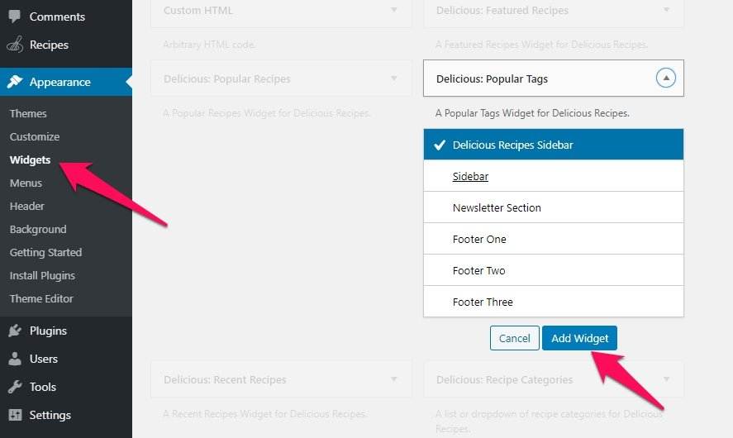Click the Appearance paintbrush icon
The width and height of the screenshot is (733, 438).
point(15,82)
